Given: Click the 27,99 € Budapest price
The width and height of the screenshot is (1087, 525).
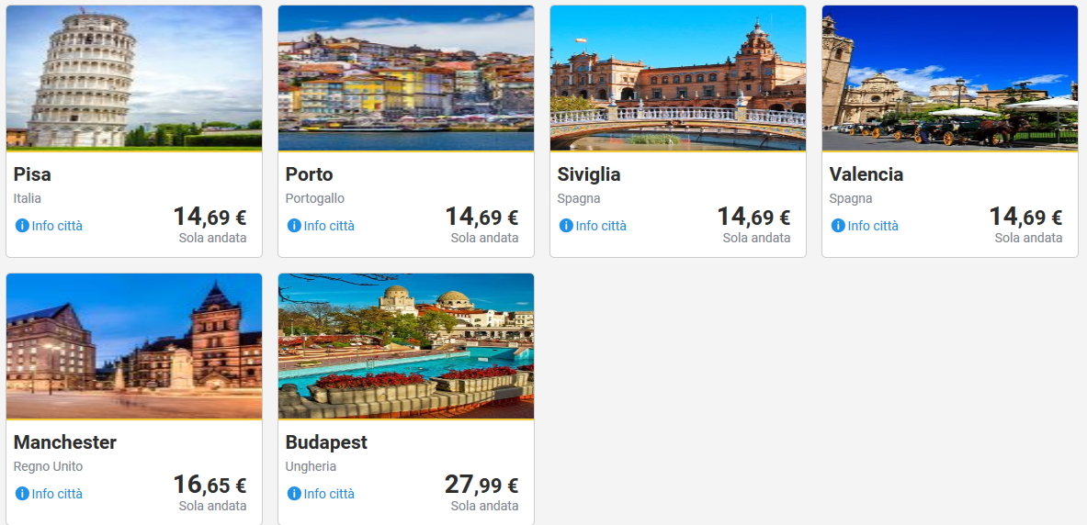Looking at the screenshot, I should (x=481, y=486).
